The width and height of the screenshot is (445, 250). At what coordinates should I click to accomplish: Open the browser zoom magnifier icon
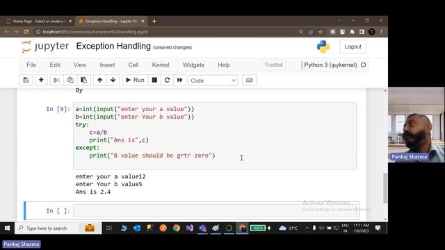pyautogui.click(x=301, y=32)
